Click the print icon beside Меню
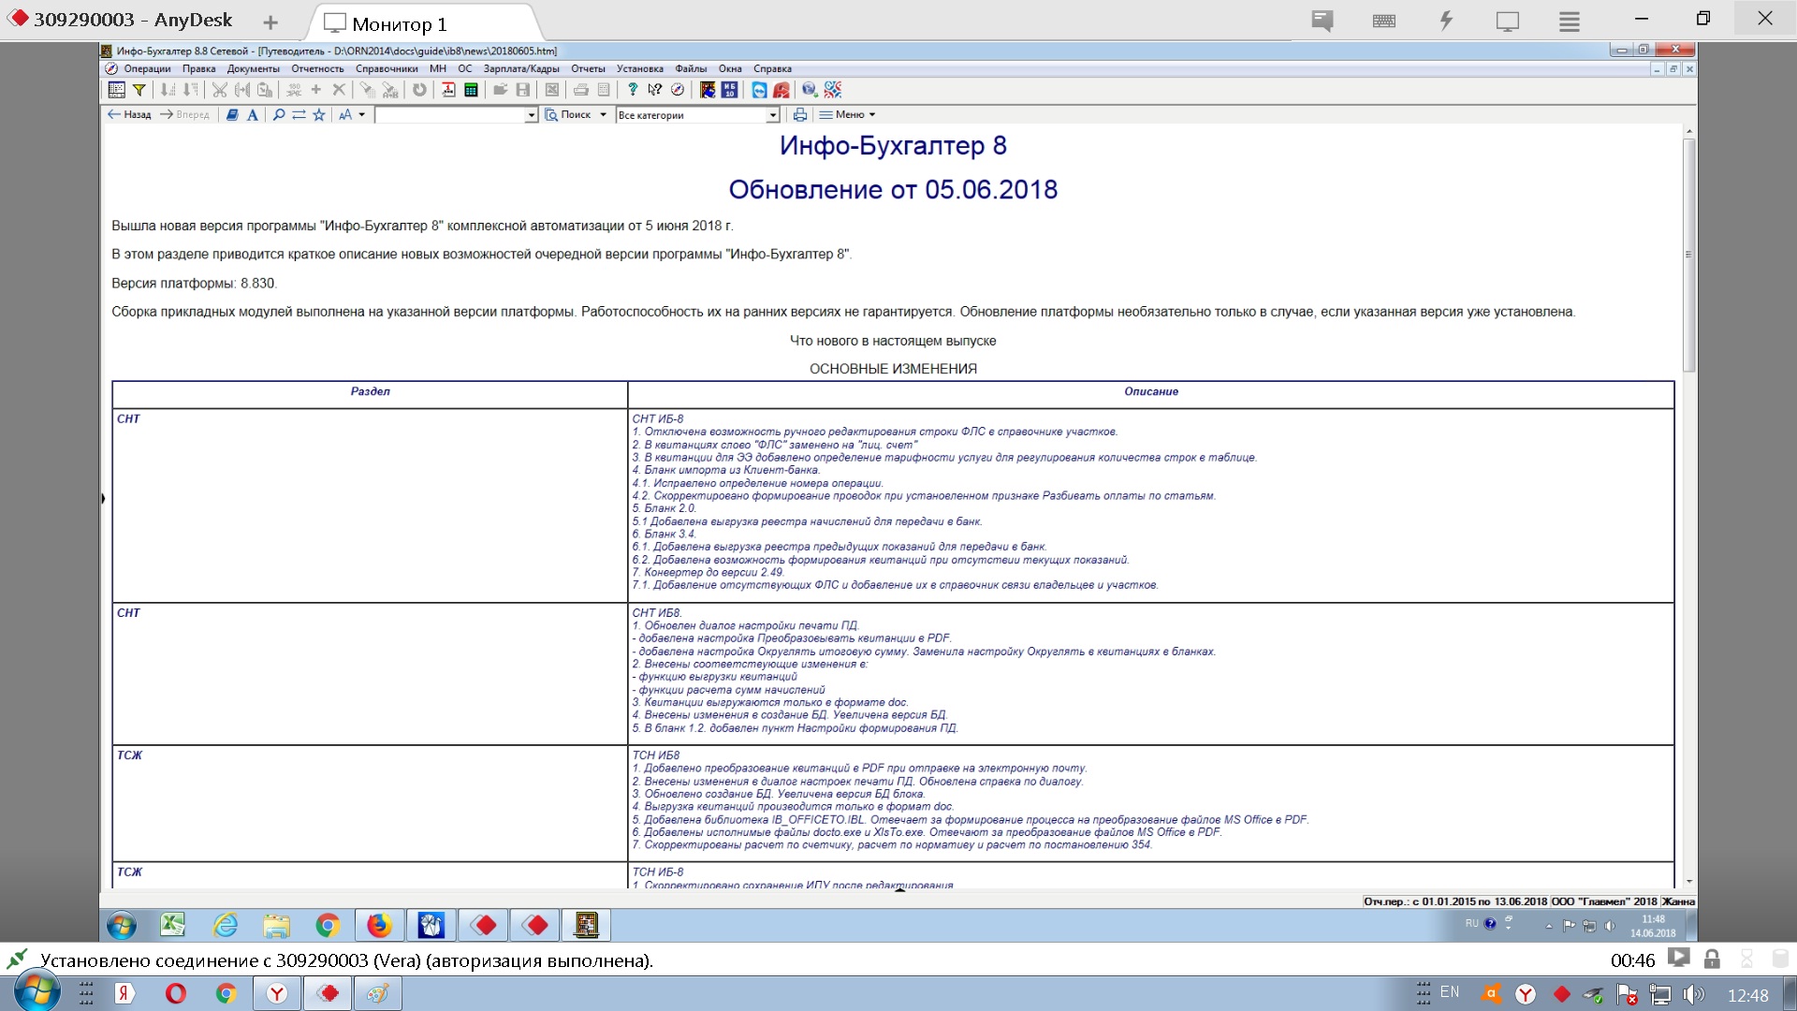This screenshot has width=1797, height=1011. [x=800, y=115]
